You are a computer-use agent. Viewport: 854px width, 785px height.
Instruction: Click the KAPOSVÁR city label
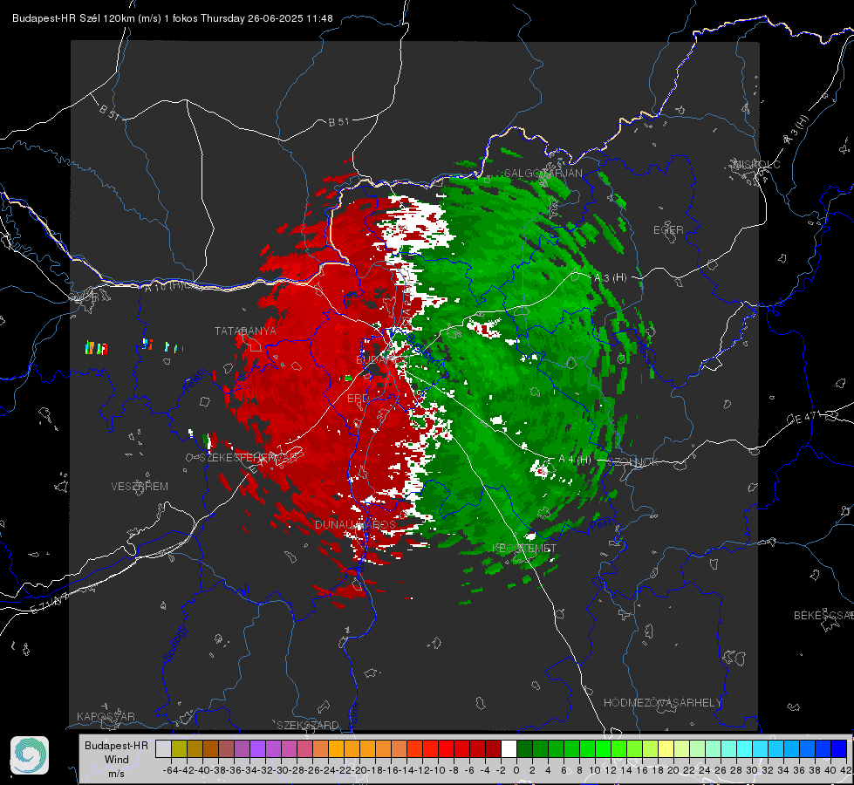point(106,716)
